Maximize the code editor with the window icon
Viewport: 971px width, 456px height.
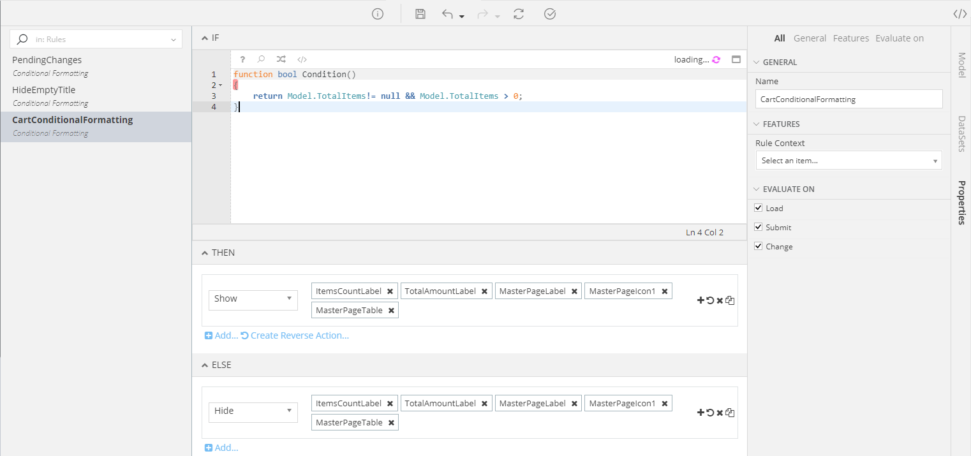736,59
